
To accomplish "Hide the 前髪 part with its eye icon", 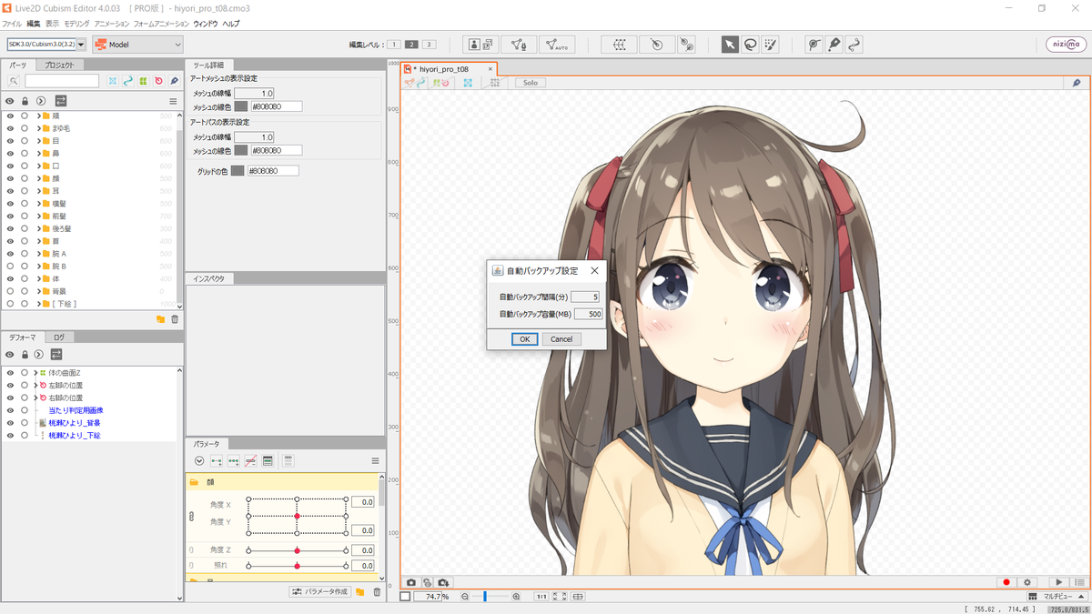I will pos(10,216).
